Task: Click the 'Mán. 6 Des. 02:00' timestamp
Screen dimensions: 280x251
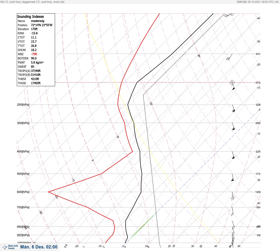Action: [x=39, y=247]
